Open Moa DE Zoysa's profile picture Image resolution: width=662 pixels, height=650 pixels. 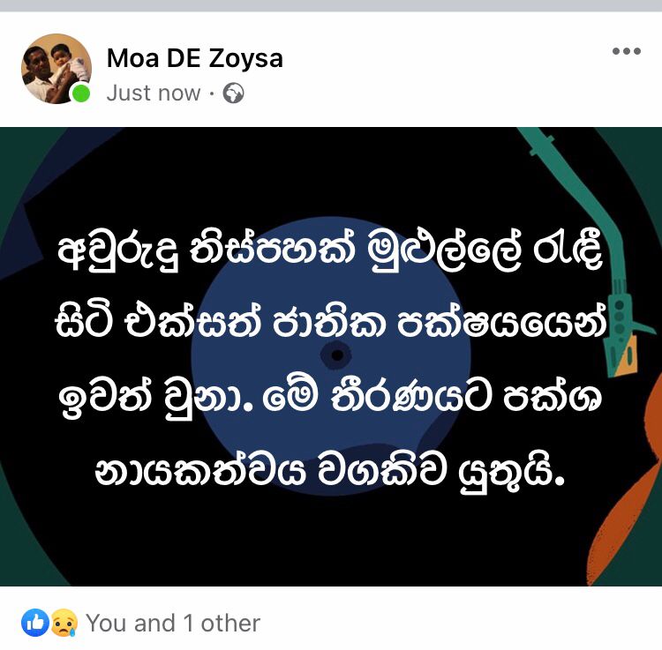(x=56, y=69)
